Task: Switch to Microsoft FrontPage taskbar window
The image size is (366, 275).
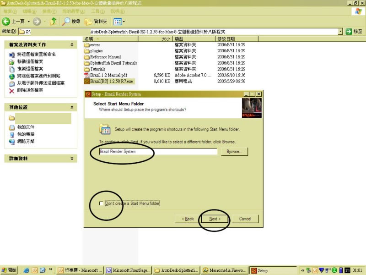Action: (x=128, y=270)
